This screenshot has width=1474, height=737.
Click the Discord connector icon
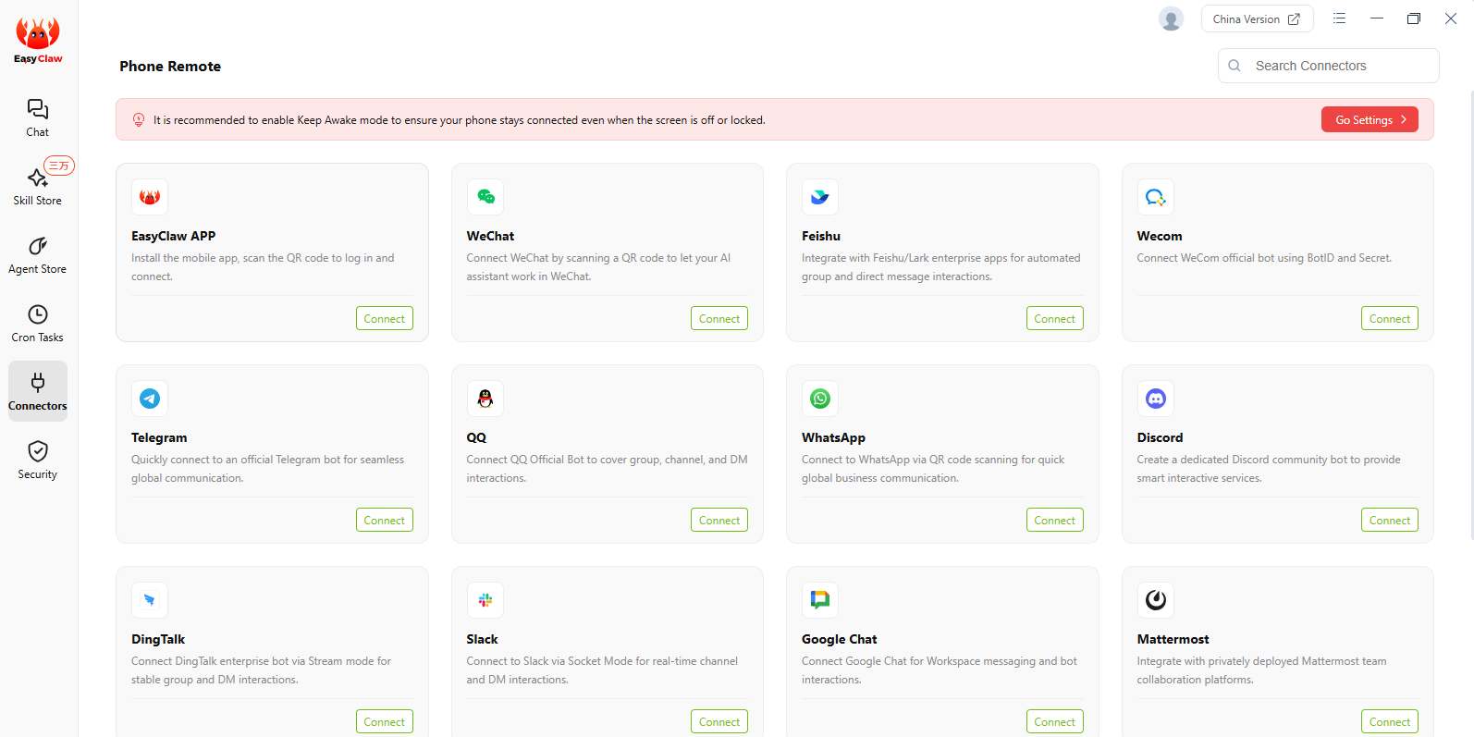coord(1155,399)
